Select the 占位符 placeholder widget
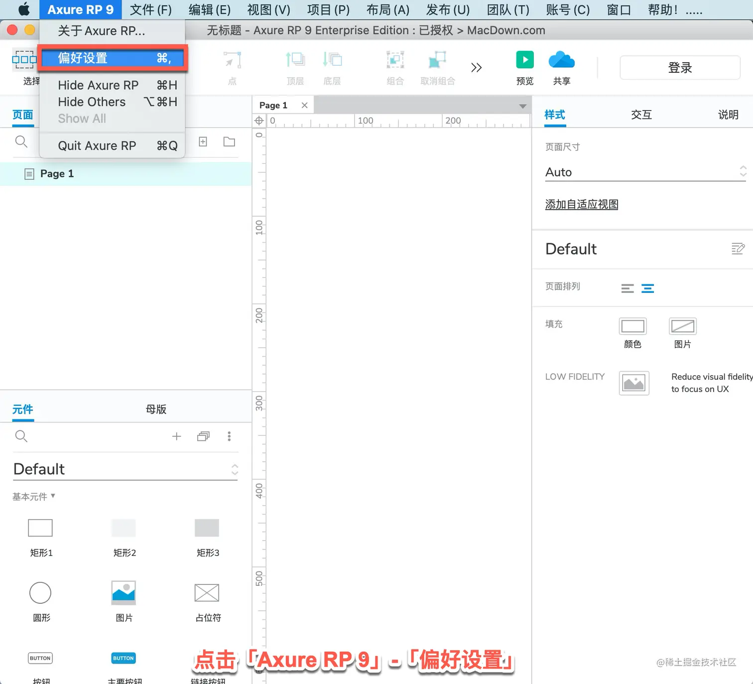 (207, 602)
